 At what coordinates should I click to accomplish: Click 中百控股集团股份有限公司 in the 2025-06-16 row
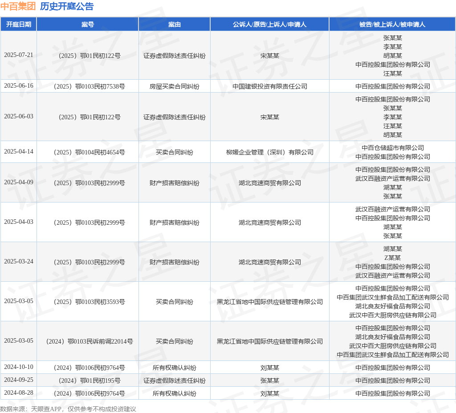(393, 86)
